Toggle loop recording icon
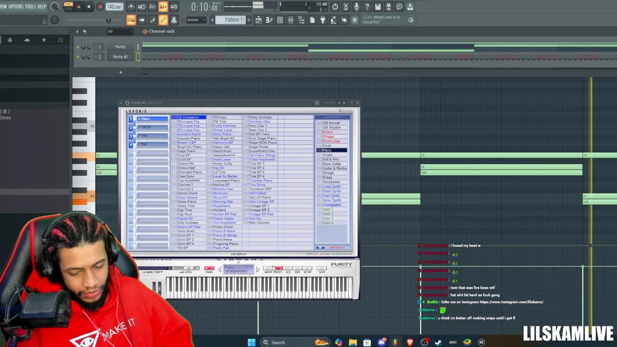The image size is (617, 347). point(174,7)
